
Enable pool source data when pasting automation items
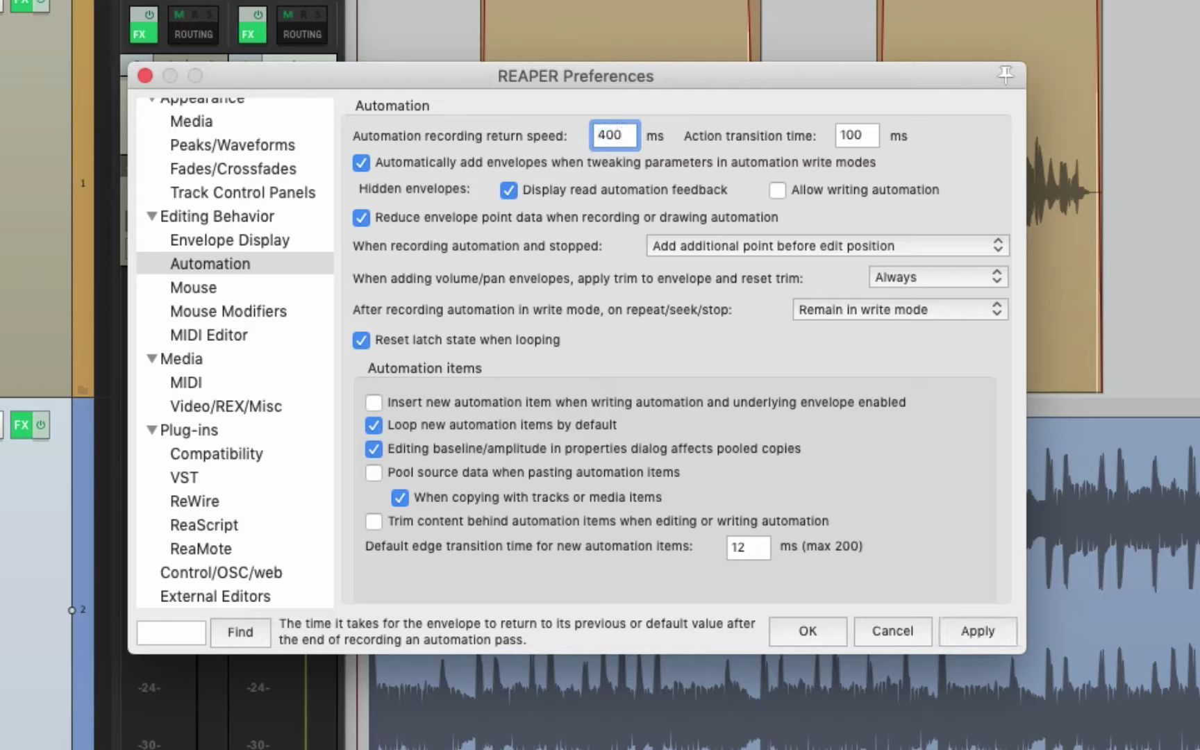374,473
